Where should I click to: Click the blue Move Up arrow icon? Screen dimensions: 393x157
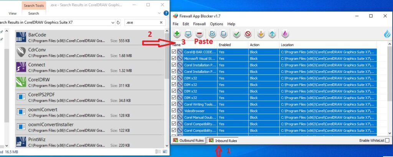pos(272,34)
